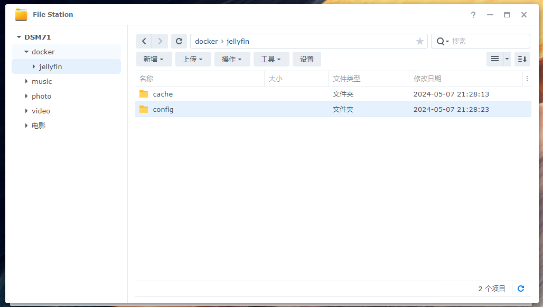This screenshot has width=543, height=307.
Task: Click the 设置 button
Action: 307,59
